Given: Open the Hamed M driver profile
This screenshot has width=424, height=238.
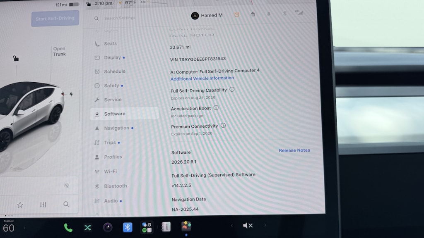Looking at the screenshot, I should pyautogui.click(x=207, y=15).
